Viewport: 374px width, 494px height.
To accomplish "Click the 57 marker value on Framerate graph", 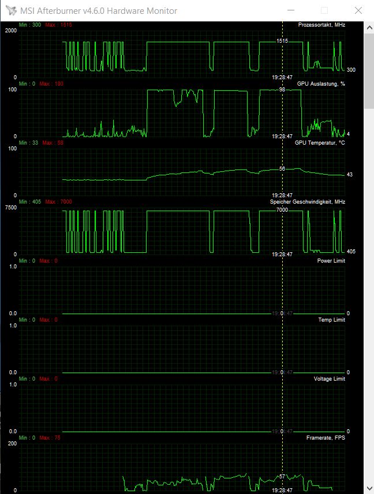I will (282, 477).
